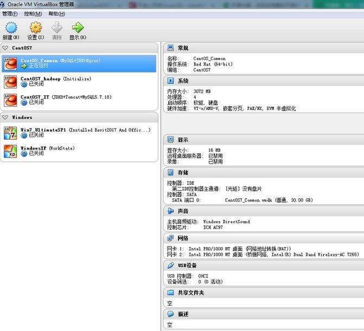Click the 共享文件夹 (Shared folders) section icon
The width and height of the screenshot is (364, 331).
tap(171, 293)
